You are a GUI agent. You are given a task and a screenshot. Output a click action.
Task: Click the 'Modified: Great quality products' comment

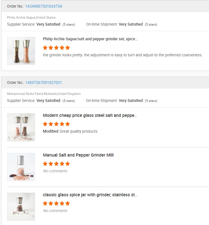click(70, 131)
